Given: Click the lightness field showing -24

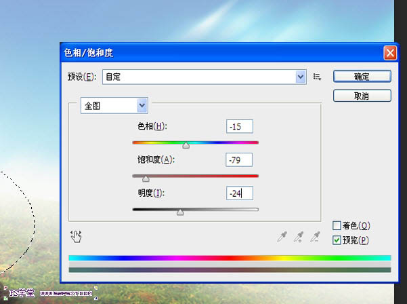Looking at the screenshot, I should [x=240, y=193].
